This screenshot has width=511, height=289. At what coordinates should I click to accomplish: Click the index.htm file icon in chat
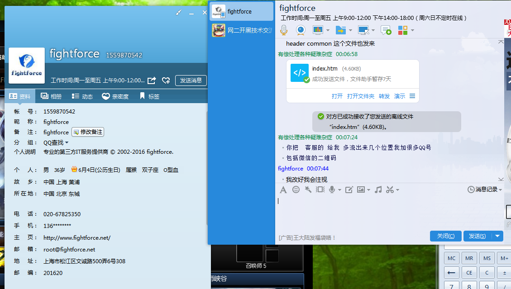point(300,73)
